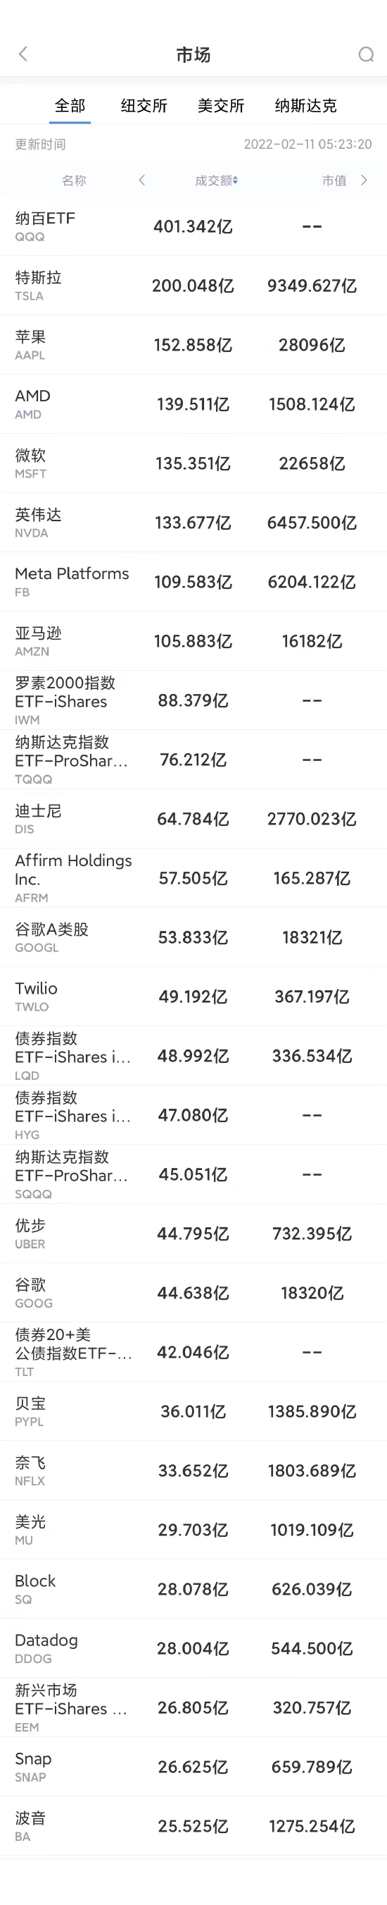Select the Meta Platforms FB row

[x=193, y=581]
